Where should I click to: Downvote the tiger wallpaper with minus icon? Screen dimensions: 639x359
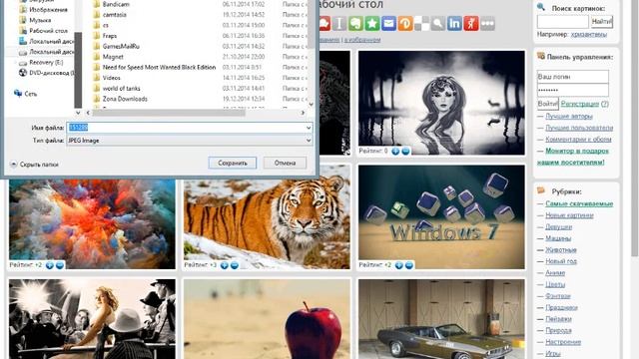pos(235,265)
